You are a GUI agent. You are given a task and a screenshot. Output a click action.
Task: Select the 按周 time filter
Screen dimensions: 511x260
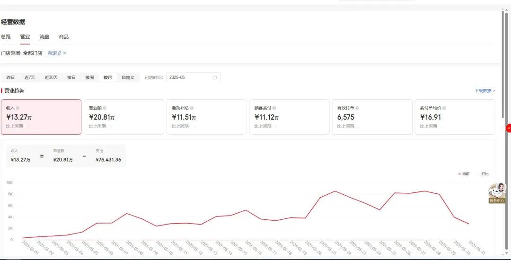coord(89,78)
